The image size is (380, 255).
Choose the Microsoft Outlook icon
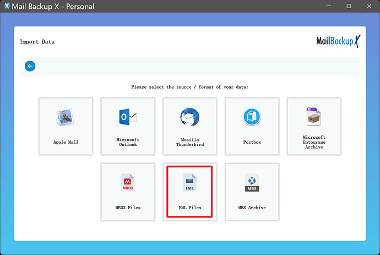tap(128, 117)
